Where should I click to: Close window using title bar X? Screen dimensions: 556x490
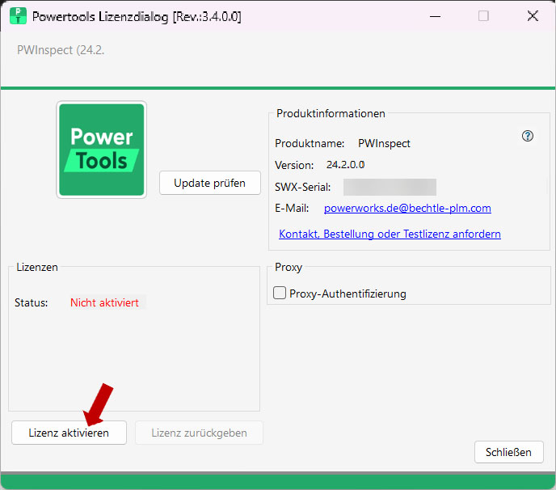tap(533, 16)
